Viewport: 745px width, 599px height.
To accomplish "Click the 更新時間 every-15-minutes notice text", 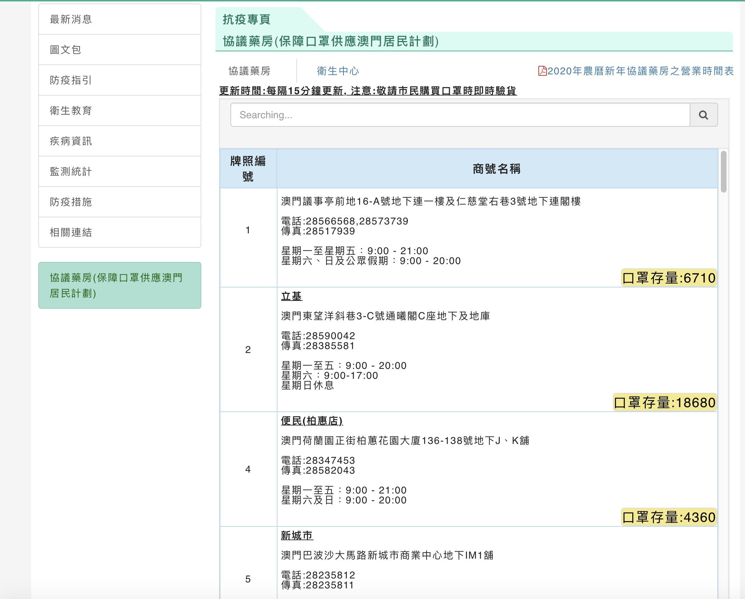I will coord(368,91).
